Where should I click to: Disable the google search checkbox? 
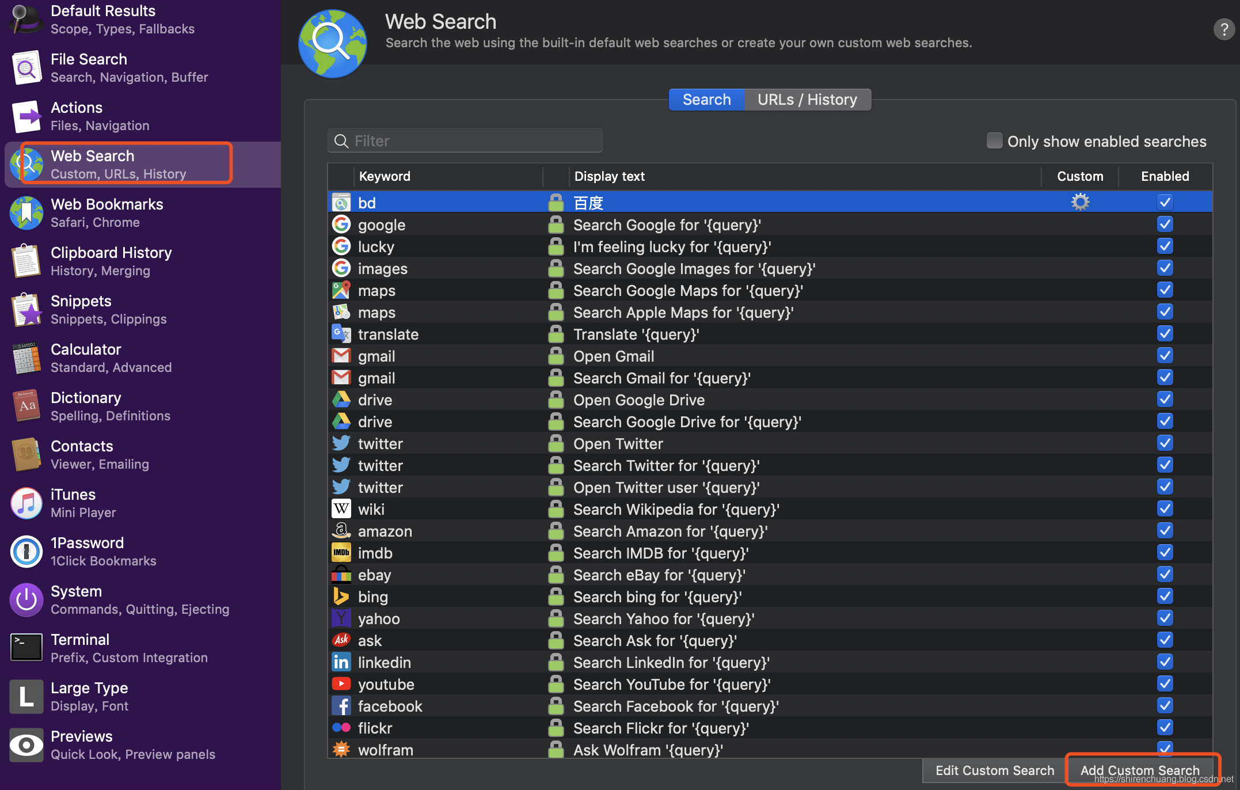tap(1165, 224)
